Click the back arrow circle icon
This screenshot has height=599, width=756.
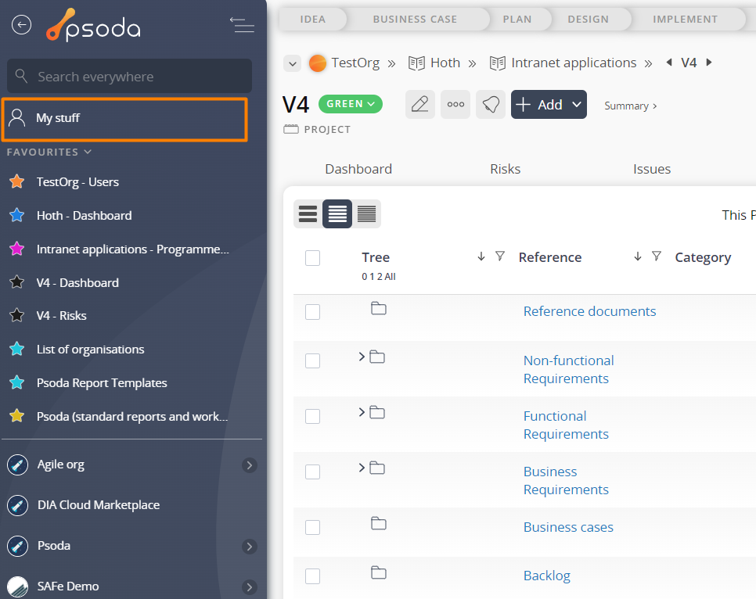(22, 24)
